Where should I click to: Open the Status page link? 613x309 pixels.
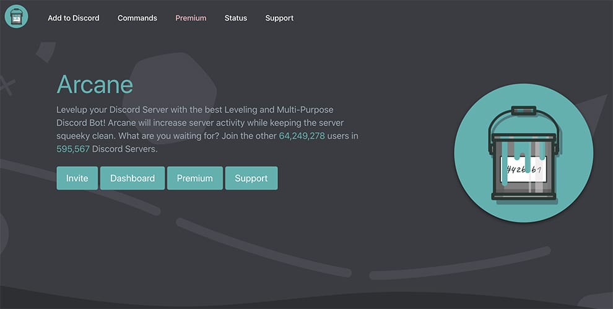(x=236, y=18)
